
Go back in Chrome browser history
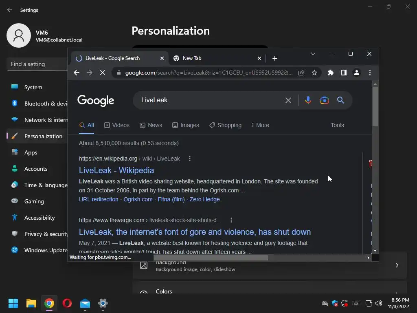[77, 73]
